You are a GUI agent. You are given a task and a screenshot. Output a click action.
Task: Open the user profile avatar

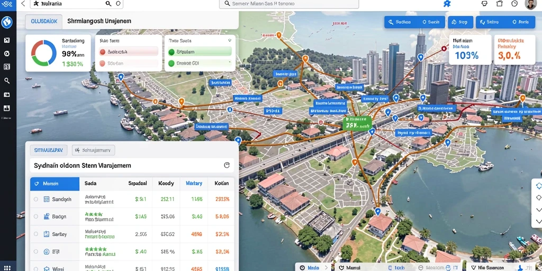tap(530, 4)
